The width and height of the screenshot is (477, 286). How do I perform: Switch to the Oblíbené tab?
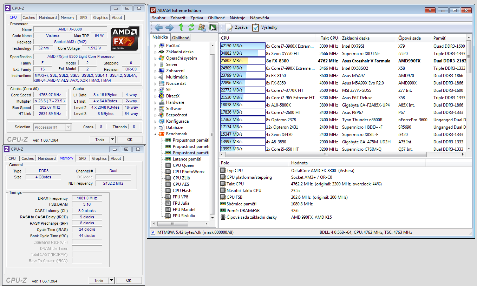pos(181,38)
